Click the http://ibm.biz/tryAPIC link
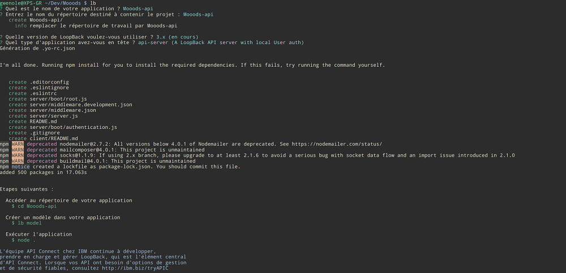Image resolution: width=566 pixels, height=273 pixels. click(135, 268)
